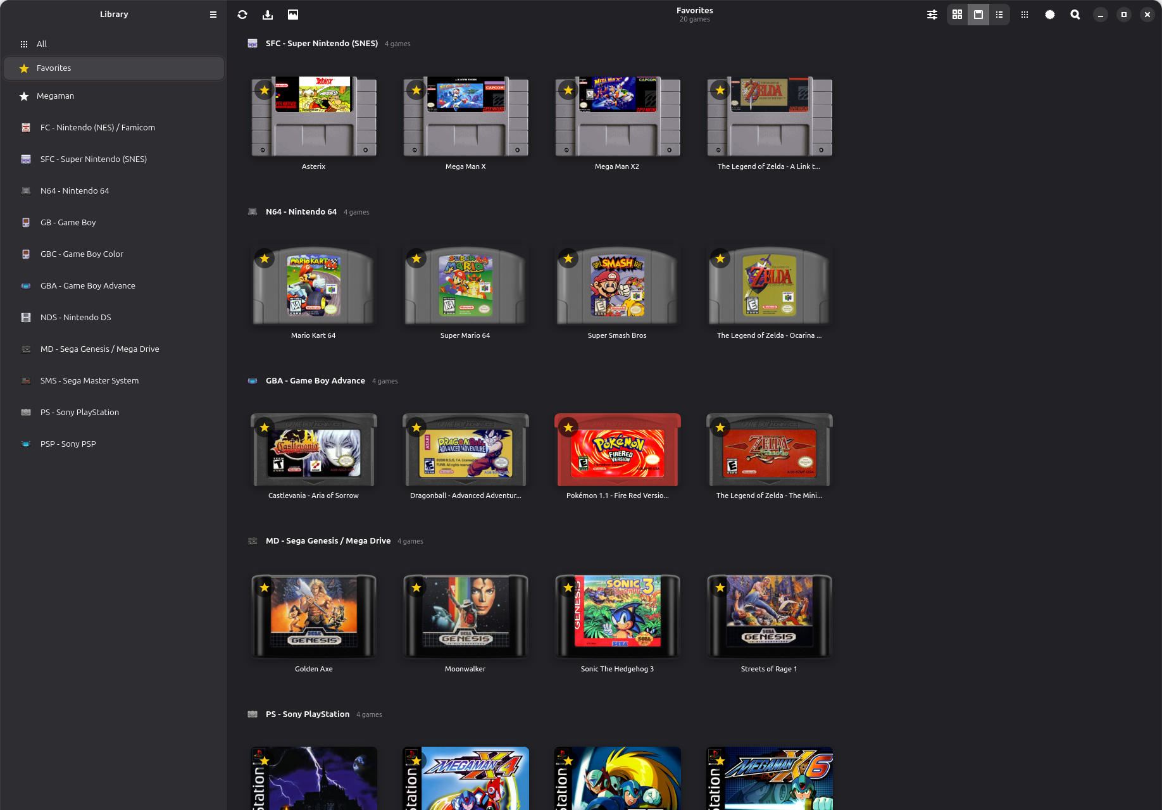The image size is (1162, 810).
Task: Toggle favorite star on Golden Axe
Action: click(265, 587)
